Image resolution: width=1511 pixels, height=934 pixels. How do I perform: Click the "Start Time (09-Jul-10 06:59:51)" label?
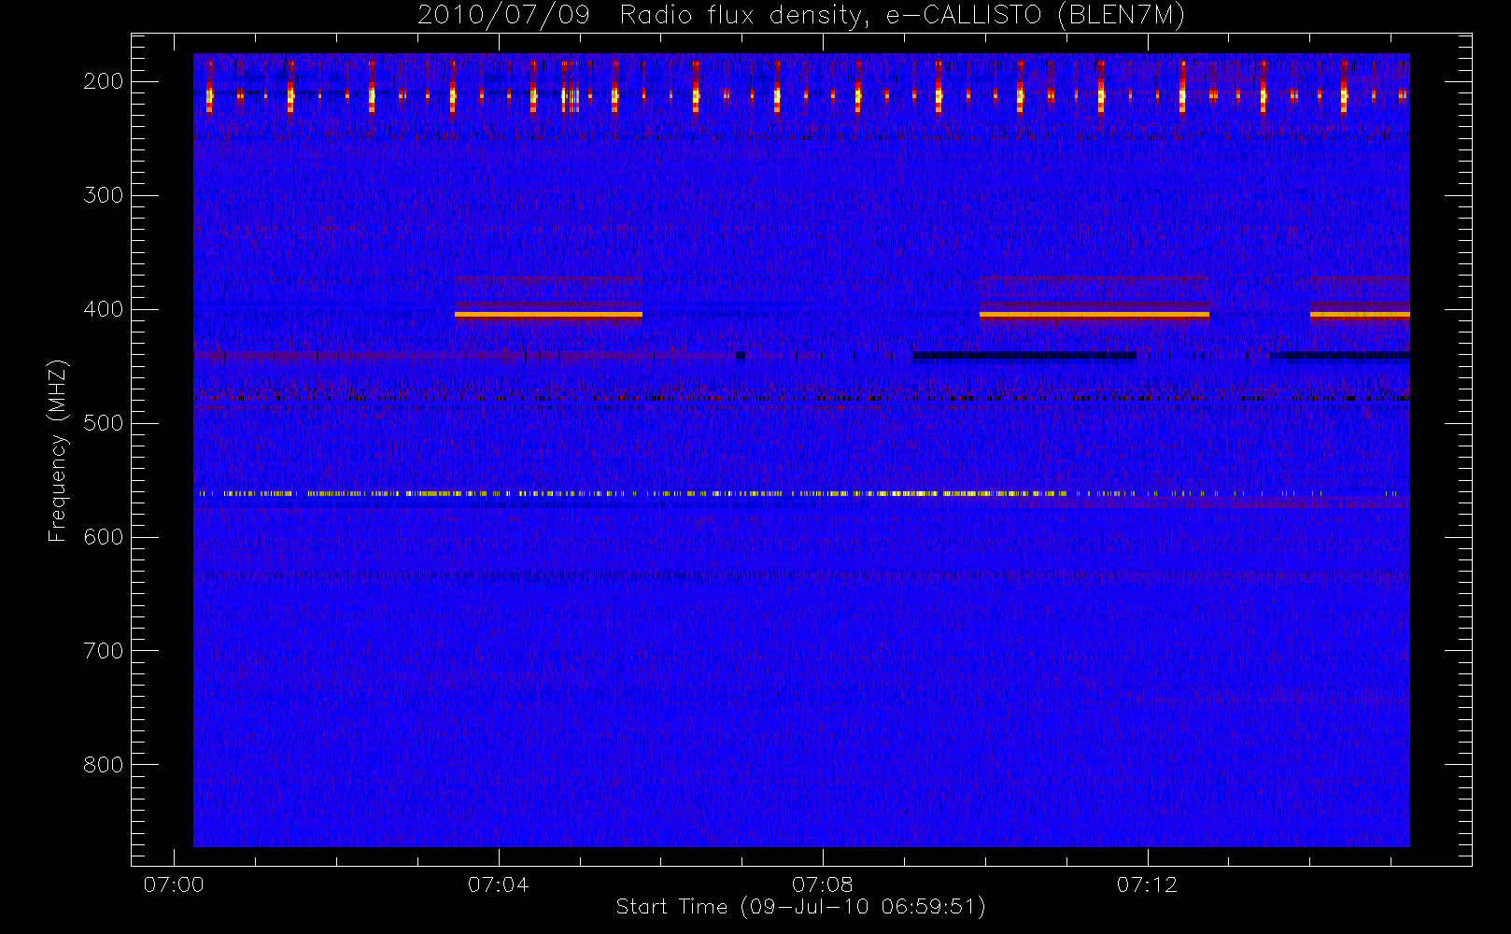coord(801,907)
